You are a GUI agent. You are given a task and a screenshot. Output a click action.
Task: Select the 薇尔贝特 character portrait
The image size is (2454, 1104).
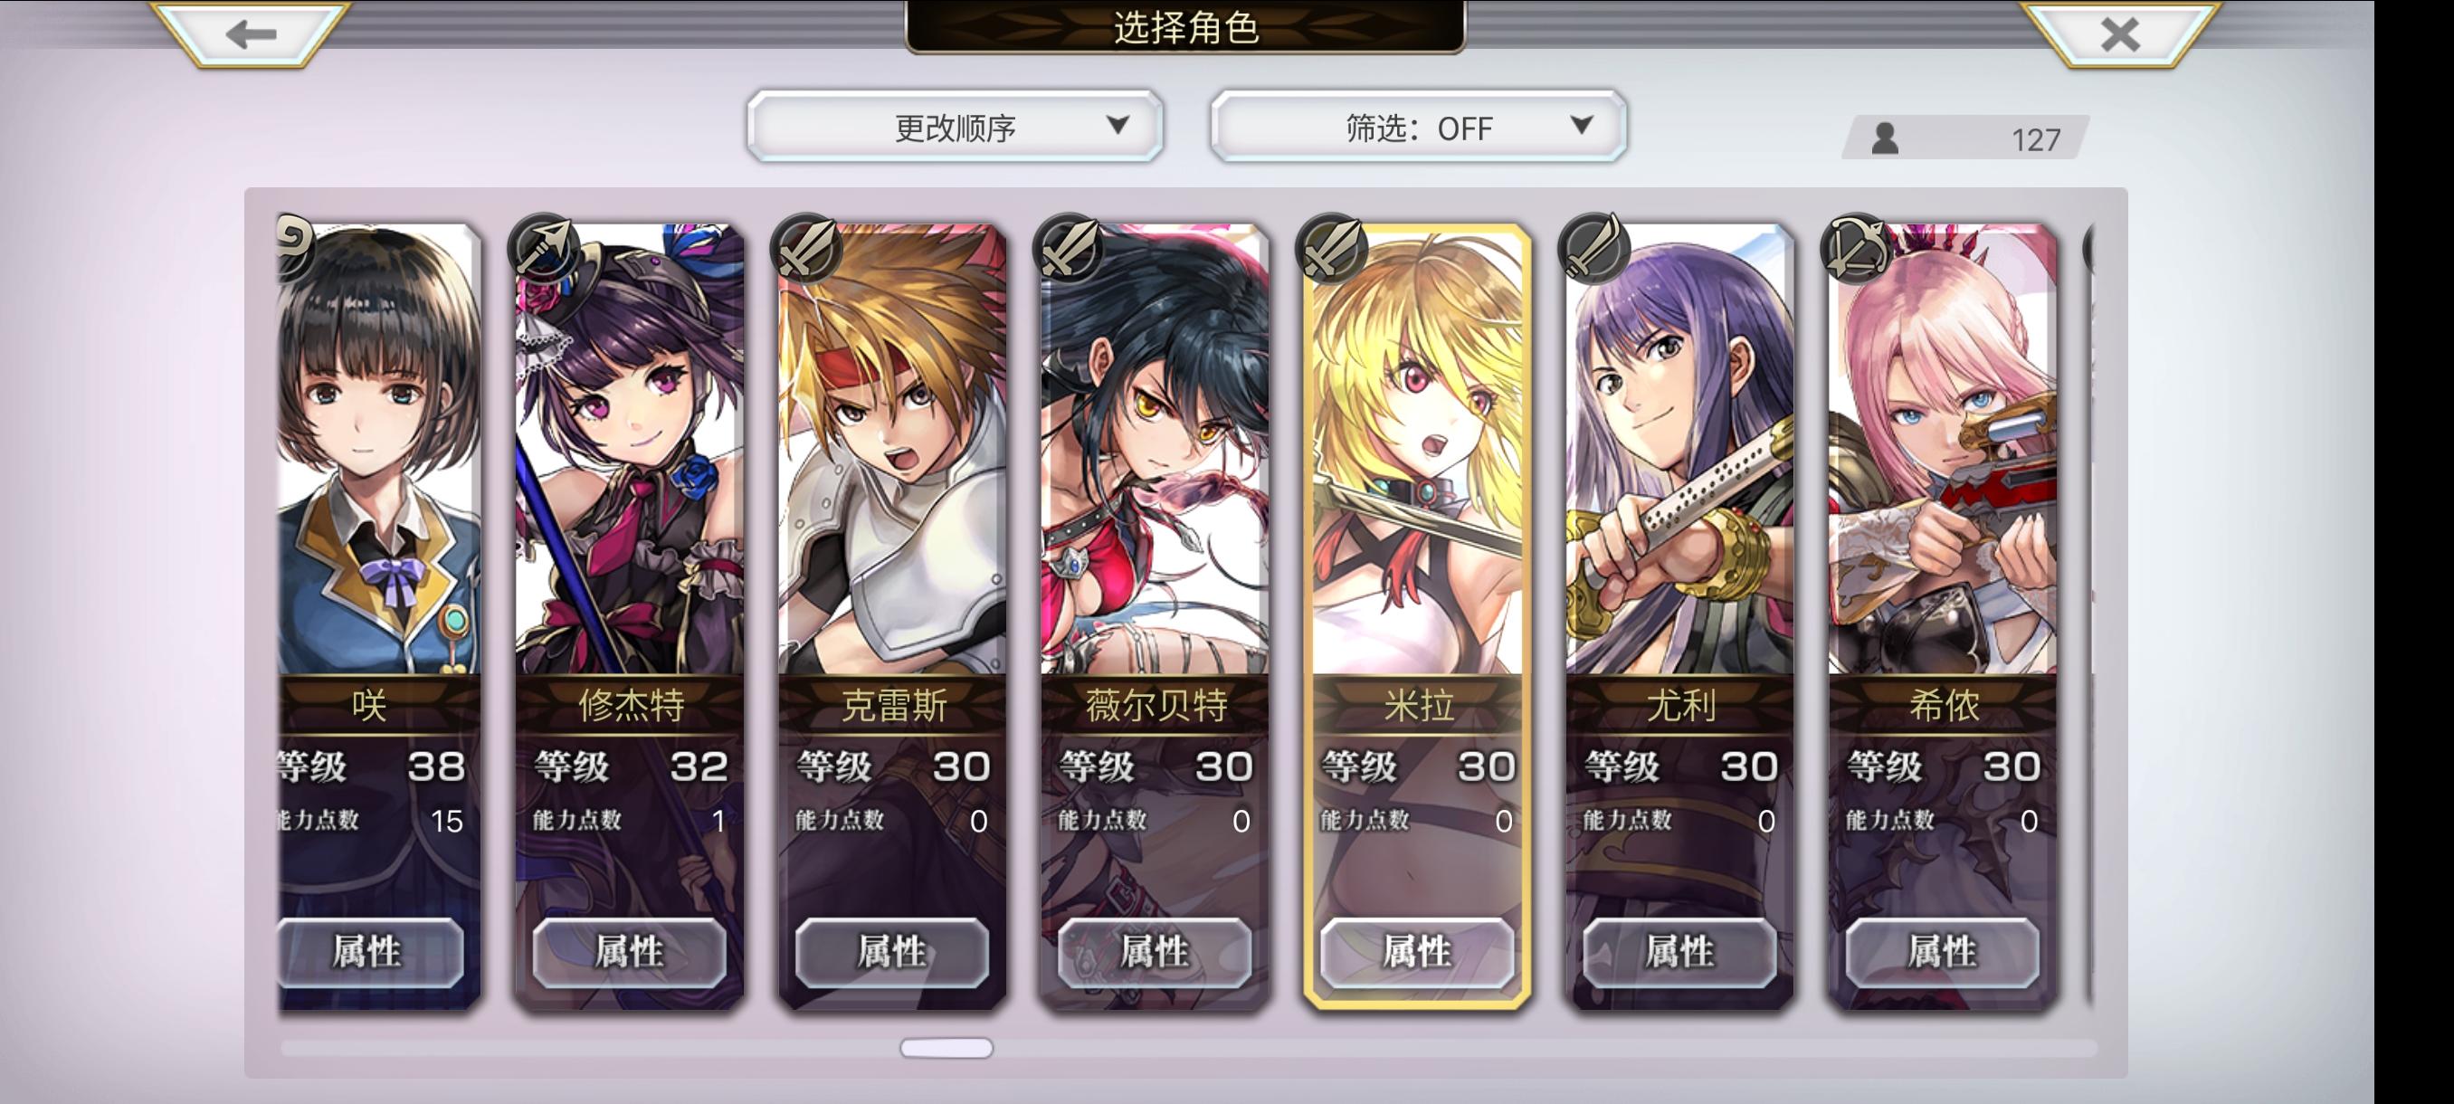(1155, 450)
